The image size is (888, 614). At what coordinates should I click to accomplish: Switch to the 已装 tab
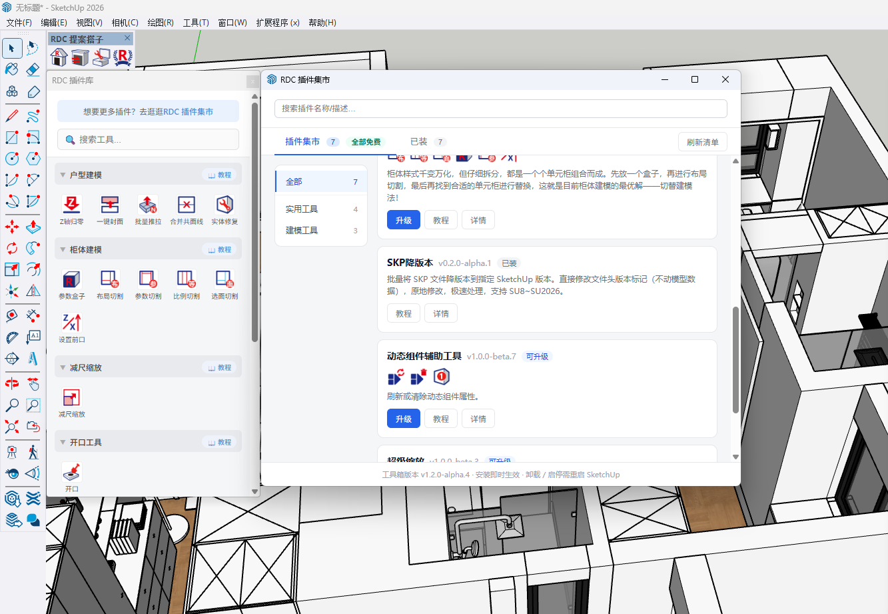[x=427, y=141]
